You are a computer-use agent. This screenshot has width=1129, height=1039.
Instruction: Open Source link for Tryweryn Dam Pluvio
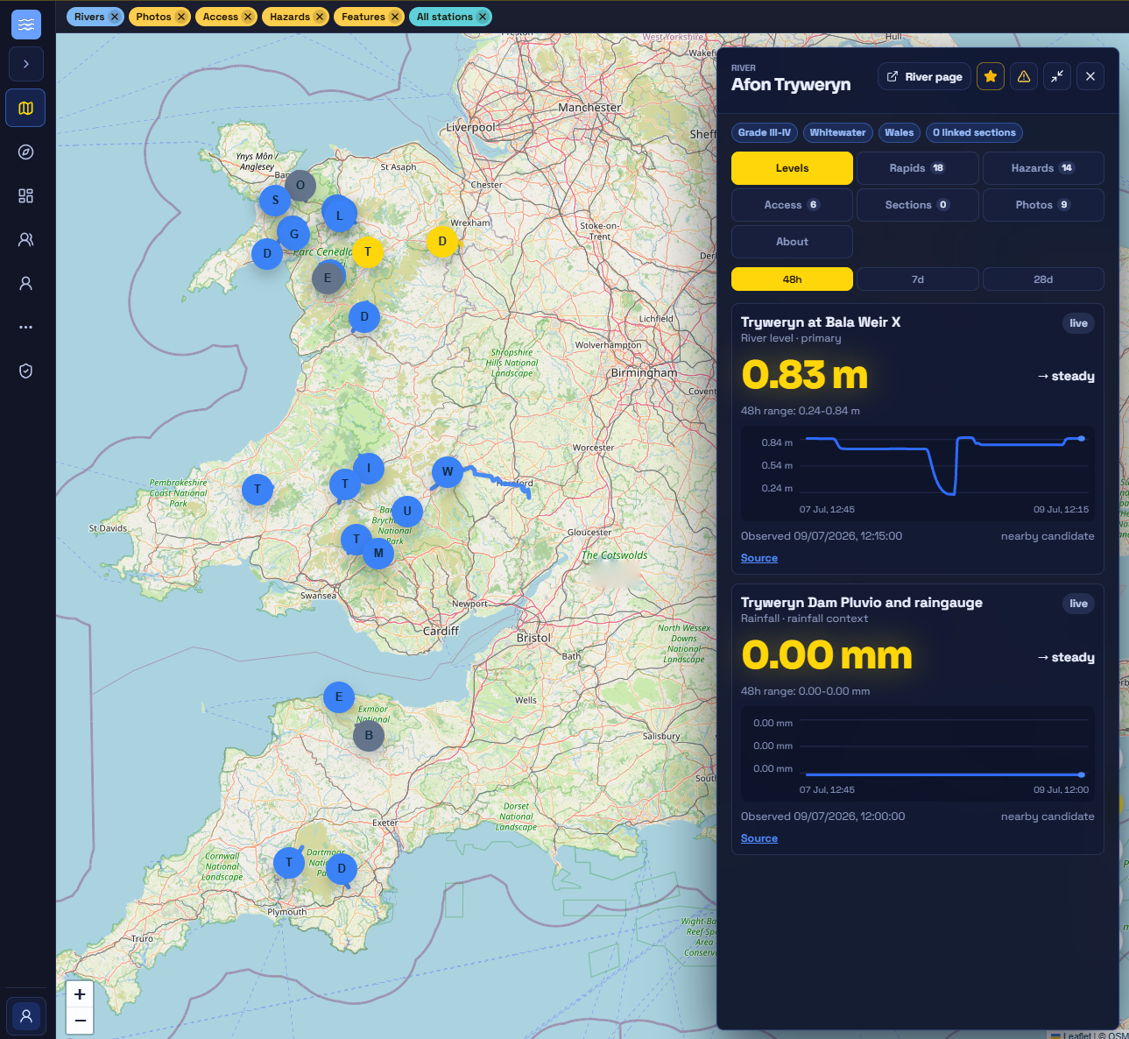(x=759, y=838)
